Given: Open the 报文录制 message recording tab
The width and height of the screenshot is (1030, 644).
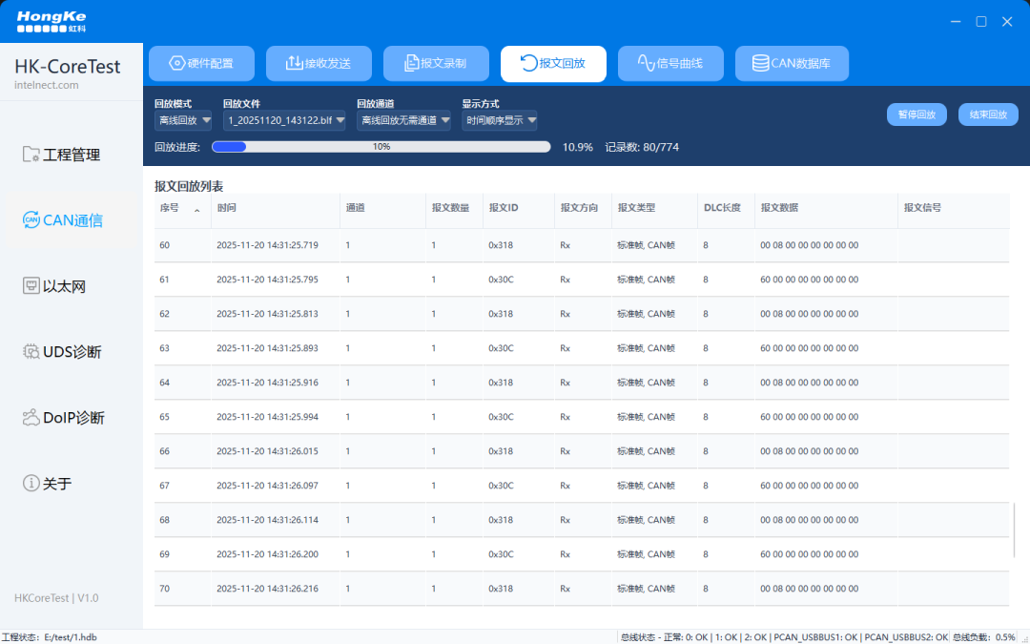Looking at the screenshot, I should tap(436, 64).
